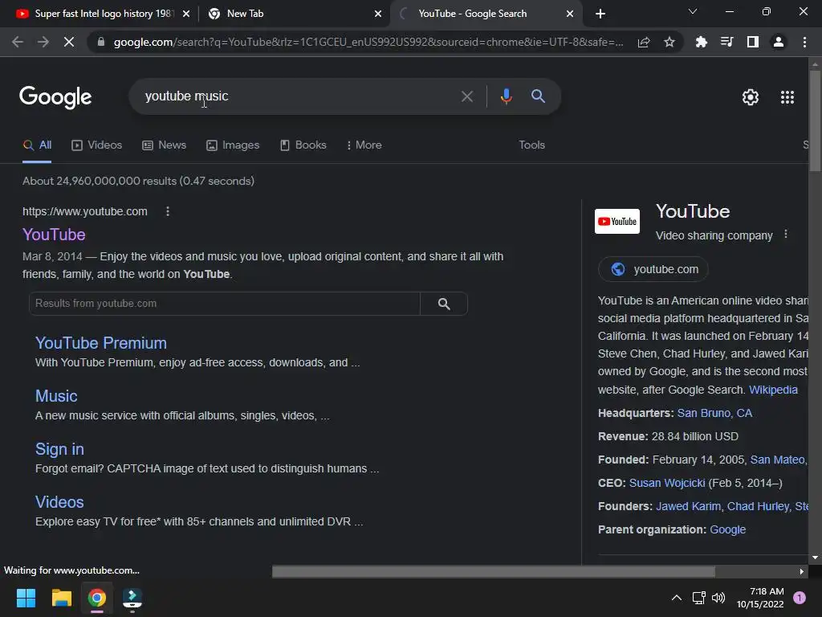This screenshot has height=617, width=822.
Task: Open options dots next to Video sharing company
Action: [785, 235]
